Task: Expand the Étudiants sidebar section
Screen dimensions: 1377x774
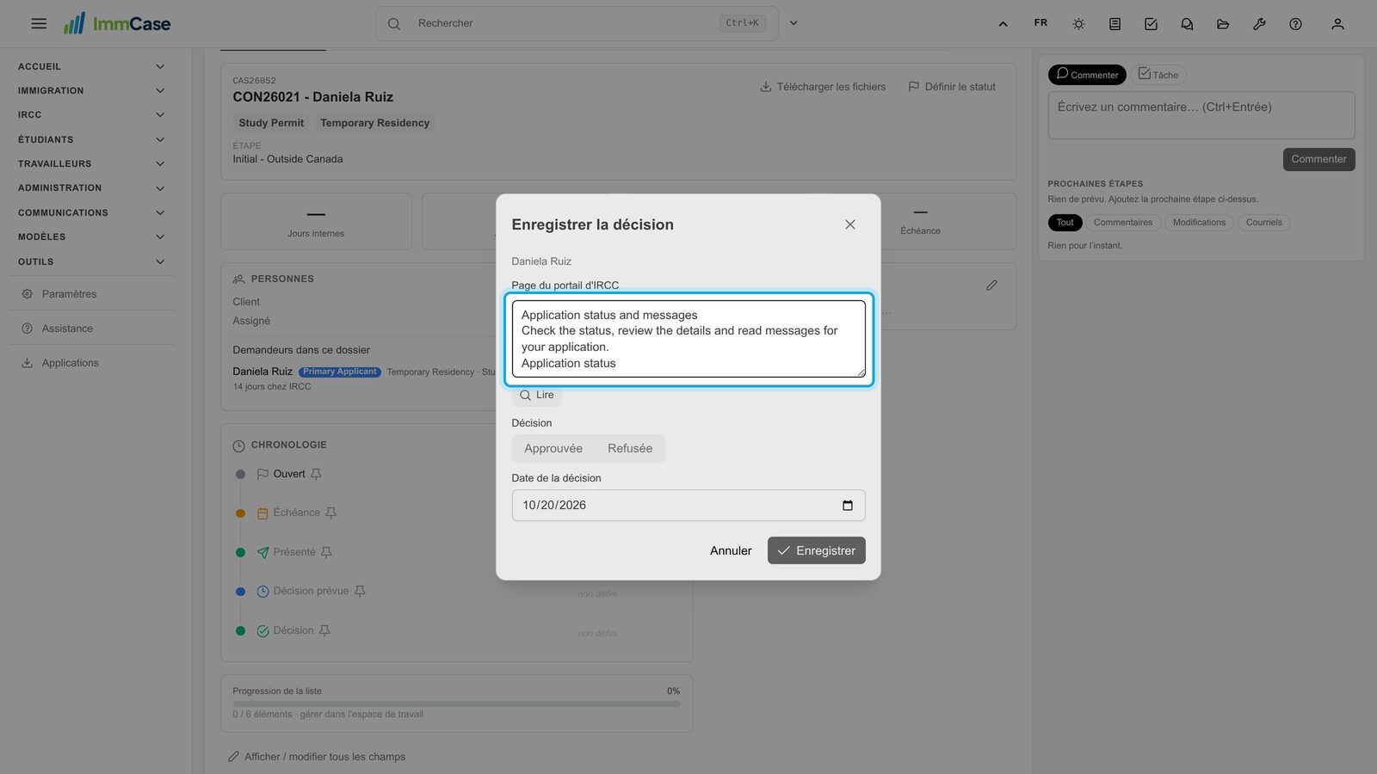Action: tap(91, 139)
